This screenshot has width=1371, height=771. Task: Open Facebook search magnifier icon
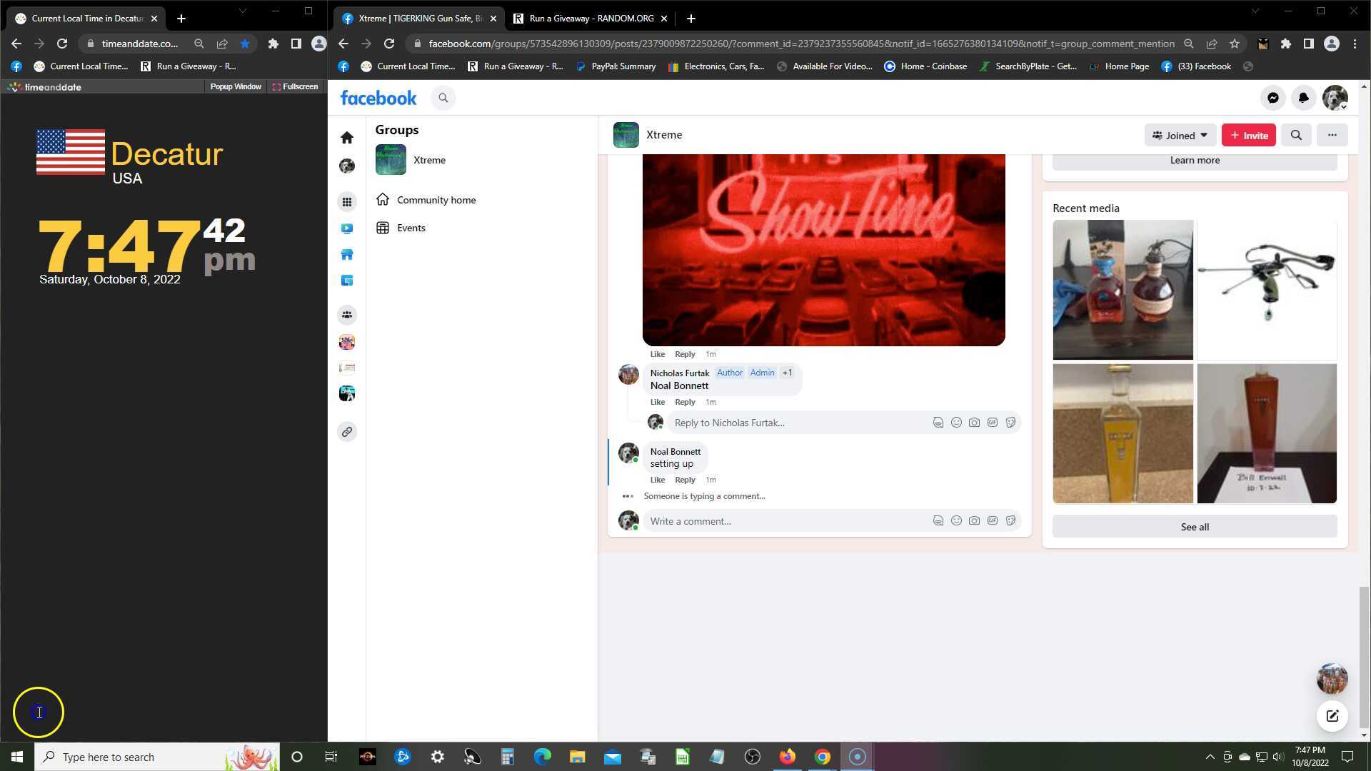coord(443,98)
